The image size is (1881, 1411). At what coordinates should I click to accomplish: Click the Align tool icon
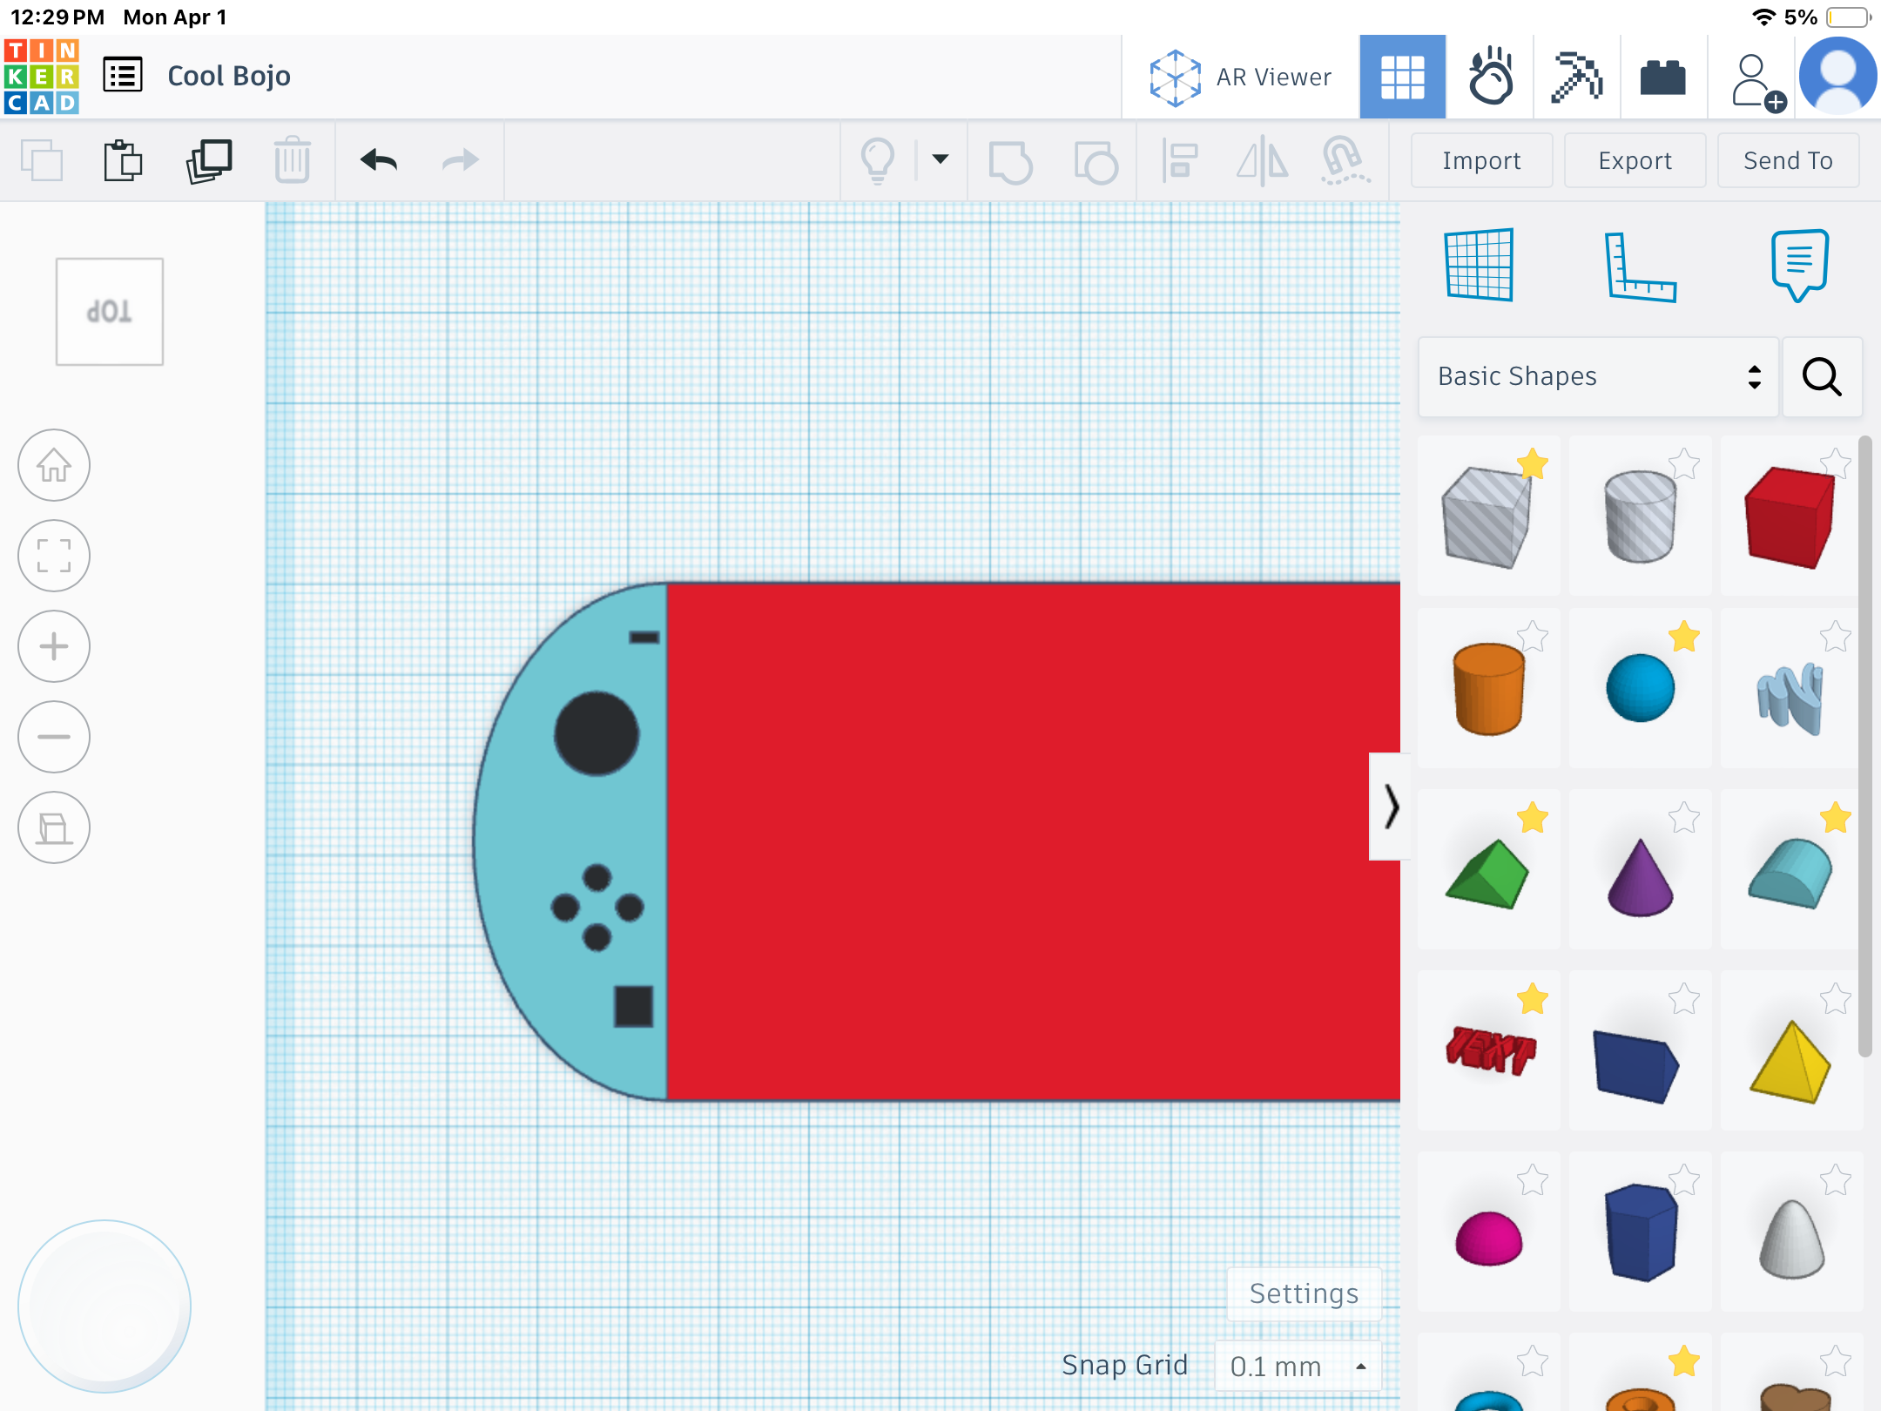click(x=1180, y=161)
